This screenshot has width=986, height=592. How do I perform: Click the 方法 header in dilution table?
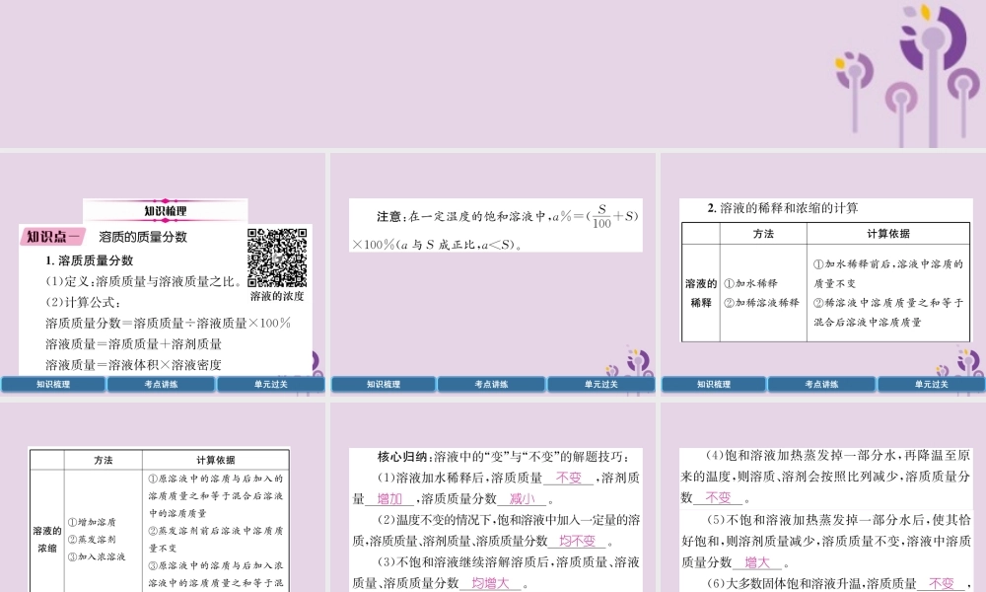(763, 234)
